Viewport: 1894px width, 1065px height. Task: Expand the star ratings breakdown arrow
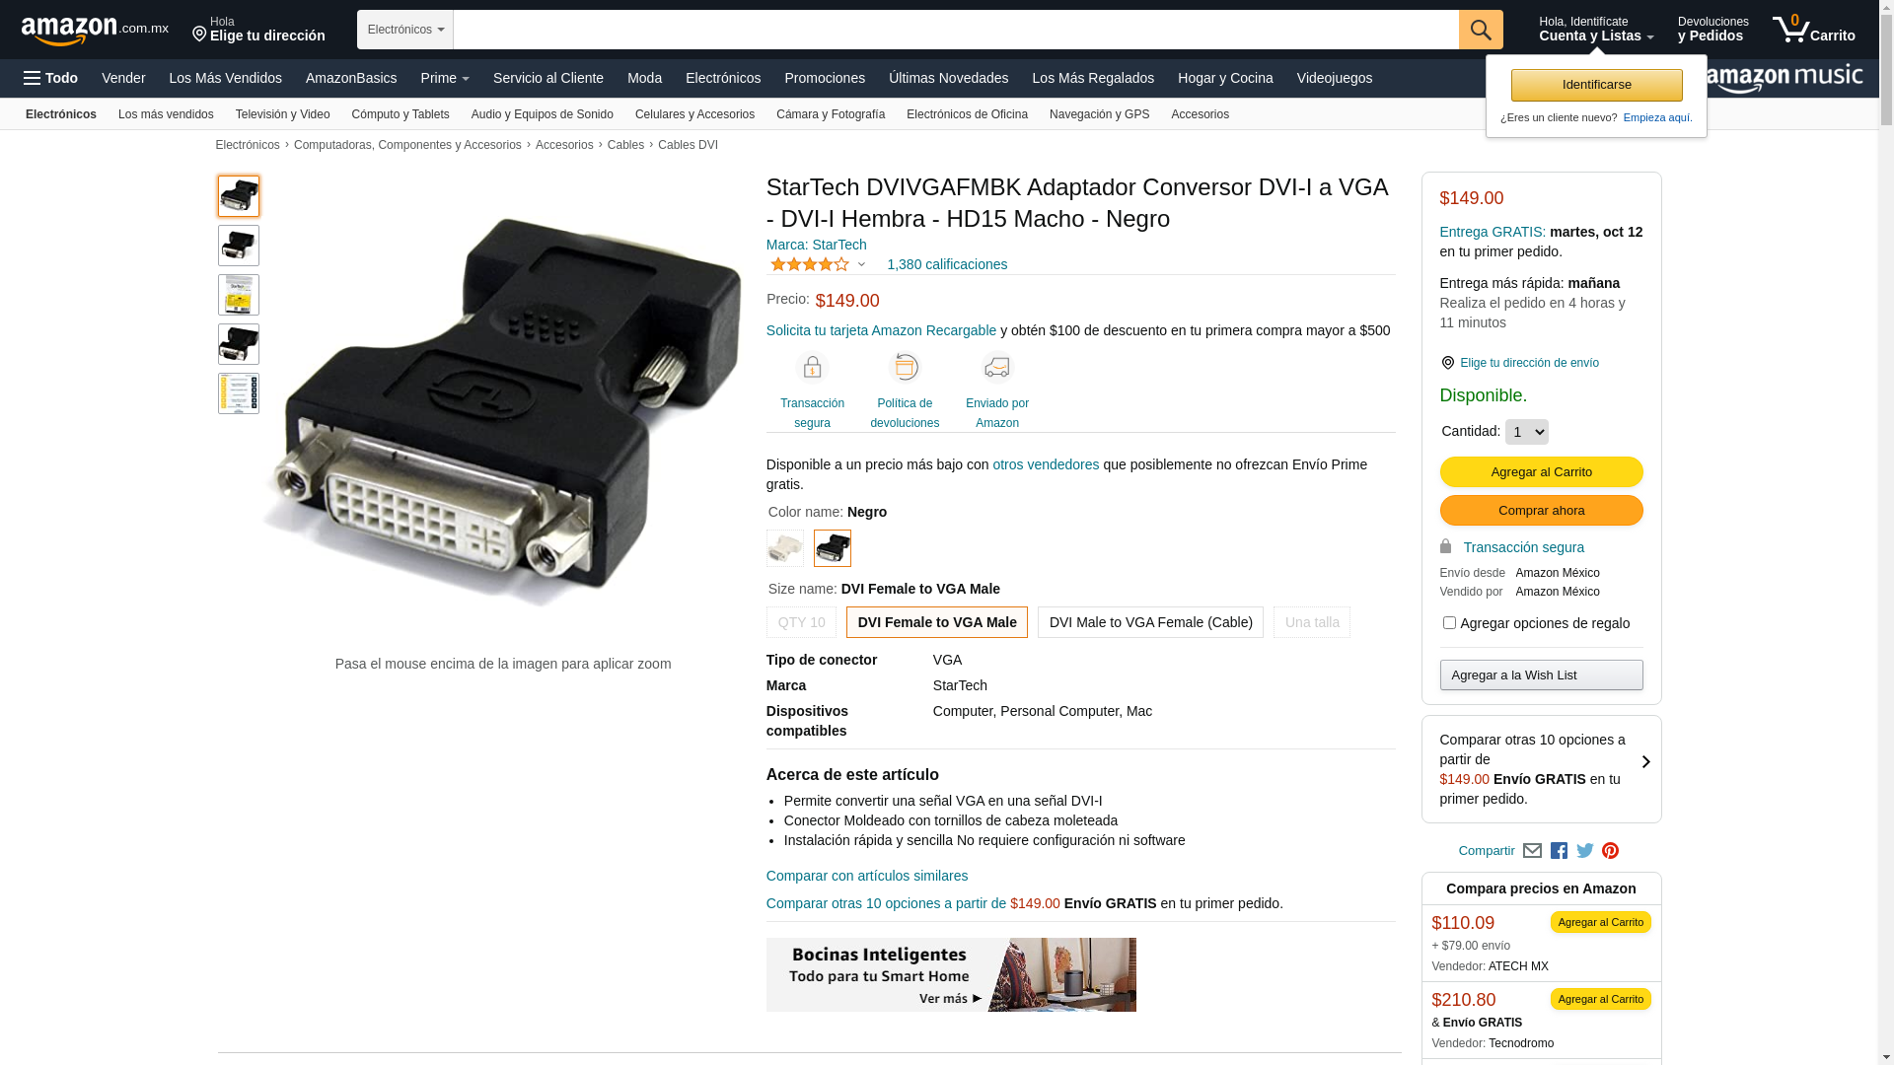(861, 264)
